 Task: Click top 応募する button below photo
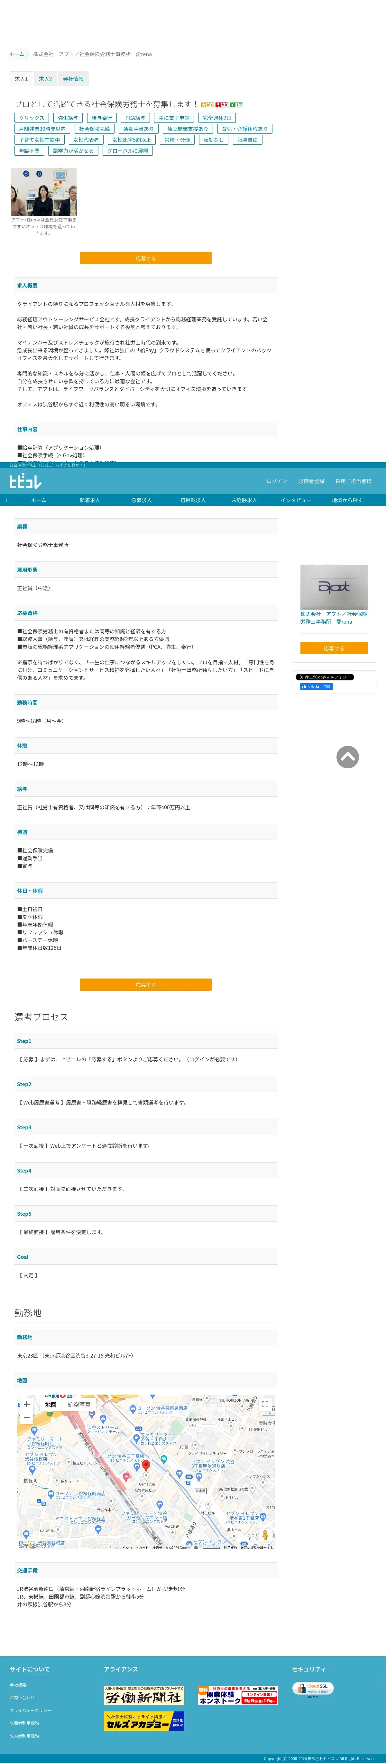(x=145, y=258)
